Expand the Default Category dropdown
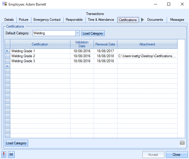Image resolution: width=189 pixels, height=159 pixels. pos(77,33)
